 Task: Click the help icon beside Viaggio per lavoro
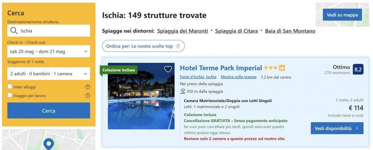pos(87,96)
